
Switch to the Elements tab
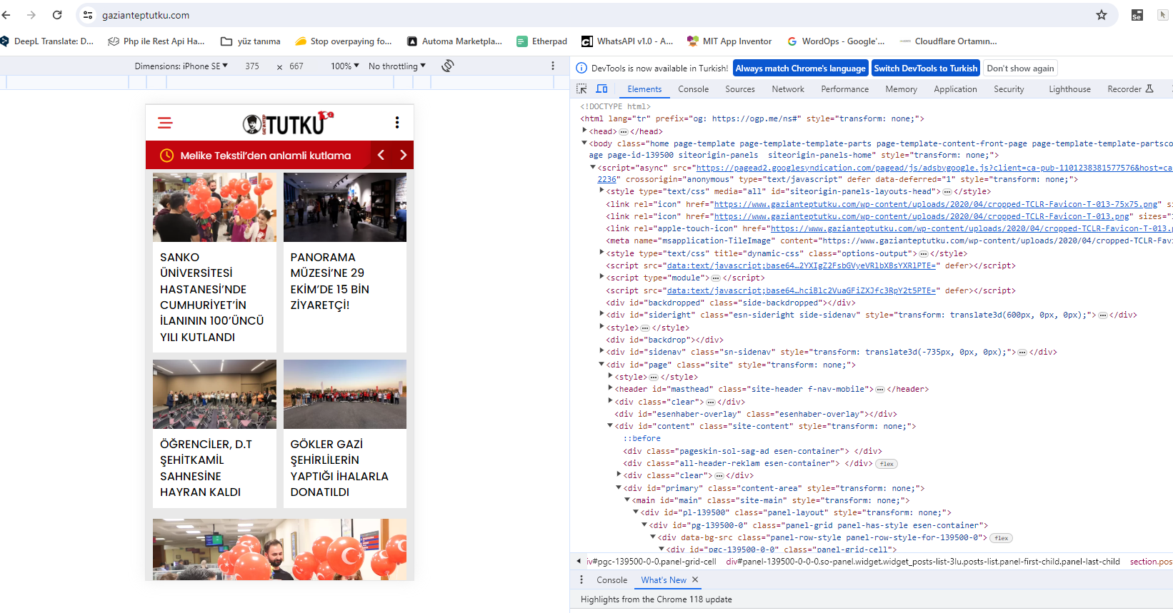click(x=644, y=89)
